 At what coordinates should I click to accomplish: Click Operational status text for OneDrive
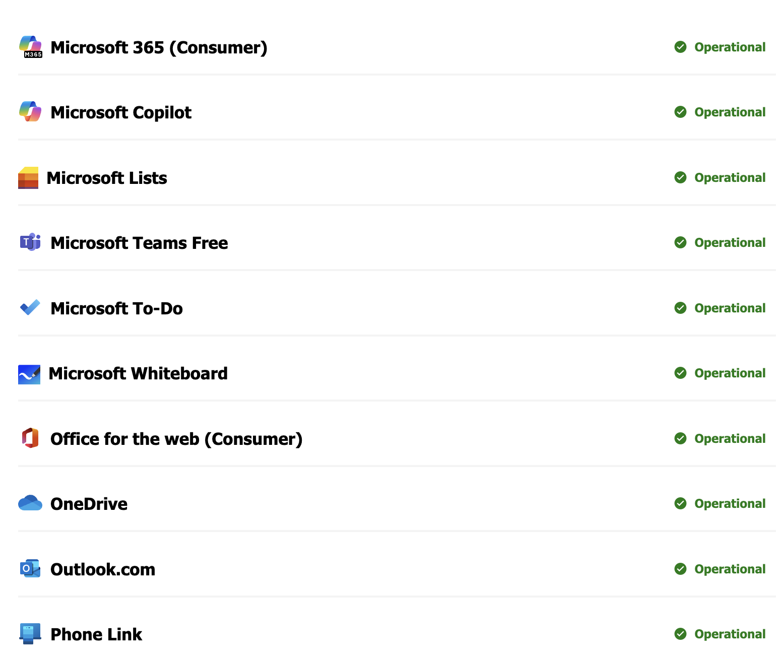pyautogui.click(x=730, y=504)
